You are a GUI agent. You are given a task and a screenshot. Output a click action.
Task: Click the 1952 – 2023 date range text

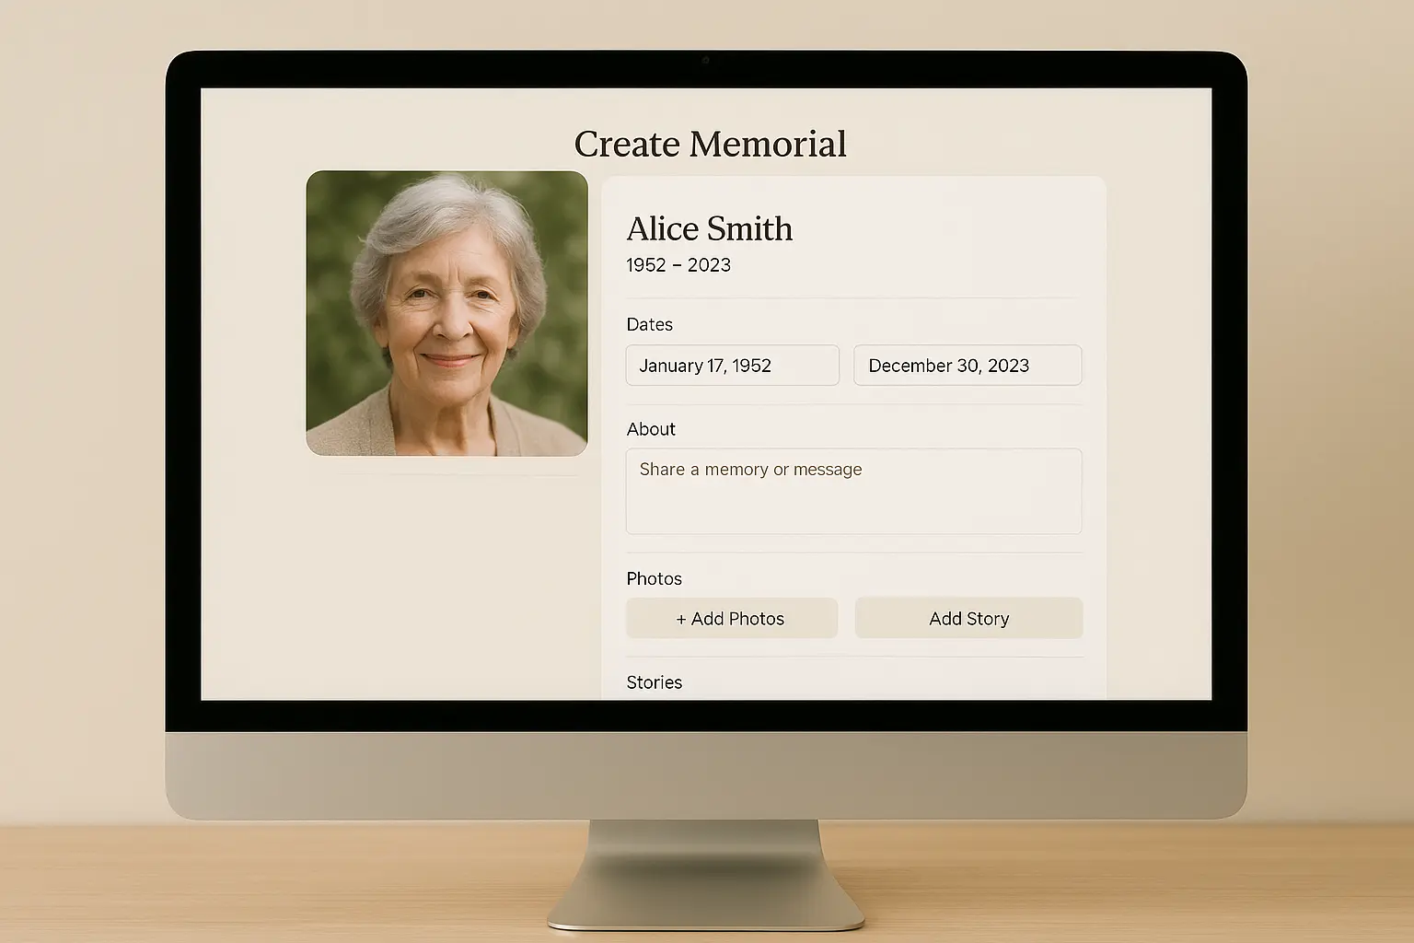point(678,264)
